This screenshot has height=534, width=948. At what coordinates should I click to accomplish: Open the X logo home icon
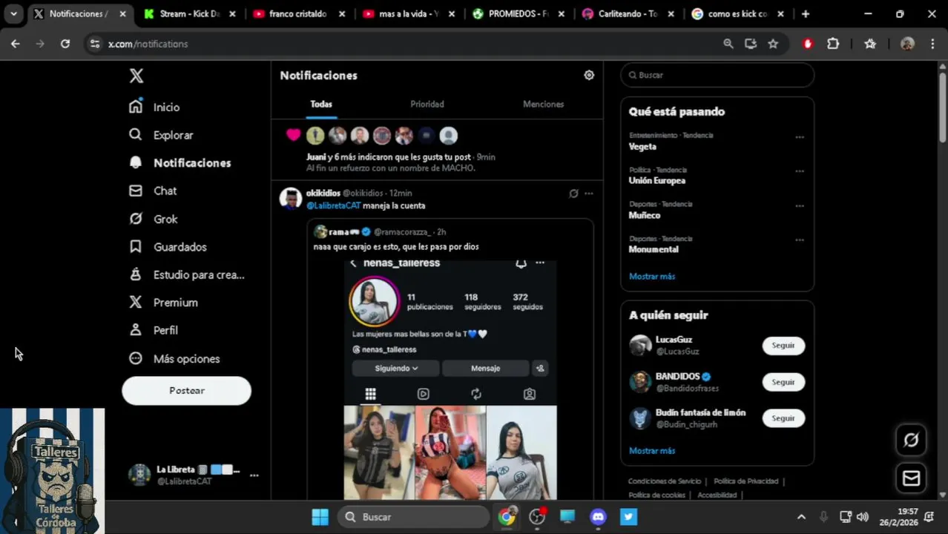136,76
